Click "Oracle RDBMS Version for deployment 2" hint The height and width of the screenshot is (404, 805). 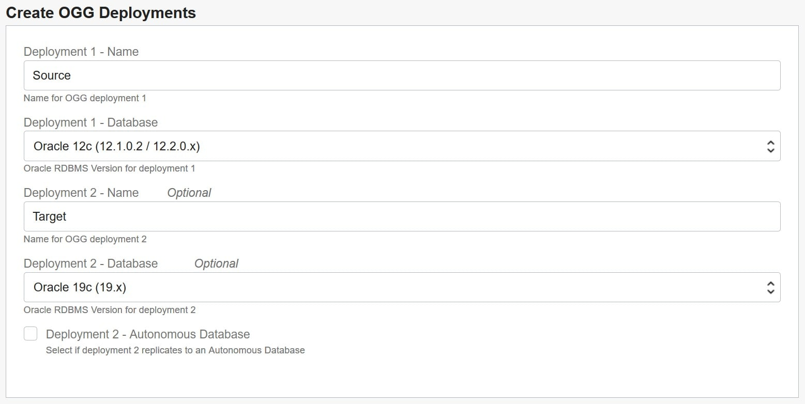[x=109, y=310]
